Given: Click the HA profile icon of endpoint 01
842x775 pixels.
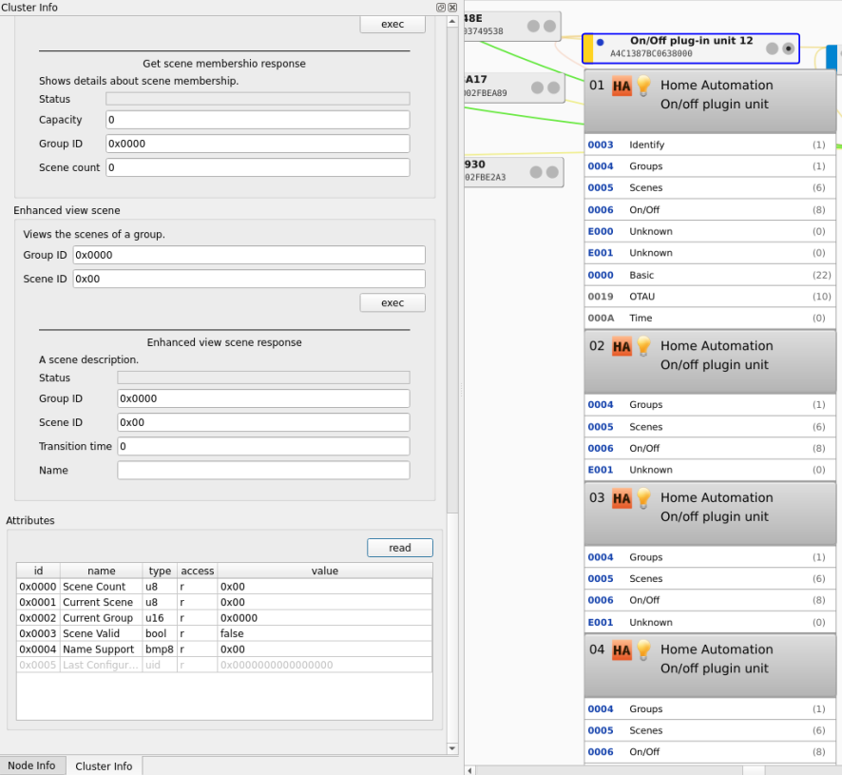Looking at the screenshot, I should pos(622,86).
